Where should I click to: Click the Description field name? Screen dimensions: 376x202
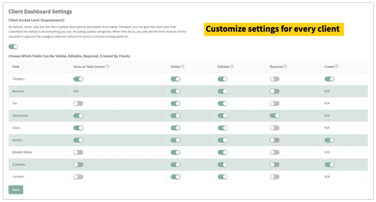click(x=20, y=115)
